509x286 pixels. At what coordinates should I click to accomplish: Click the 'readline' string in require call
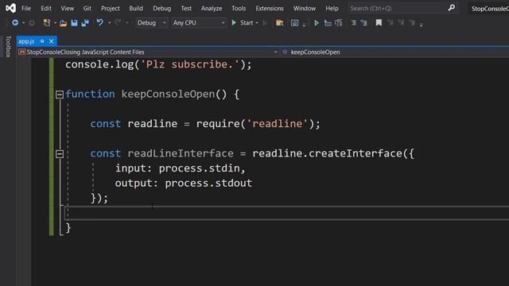pos(278,124)
